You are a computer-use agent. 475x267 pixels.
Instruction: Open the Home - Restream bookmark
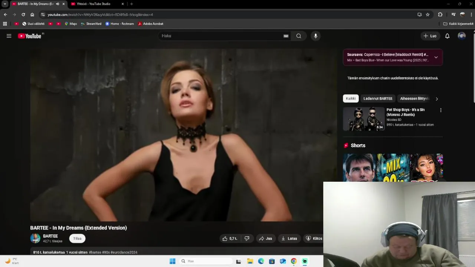coord(119,24)
